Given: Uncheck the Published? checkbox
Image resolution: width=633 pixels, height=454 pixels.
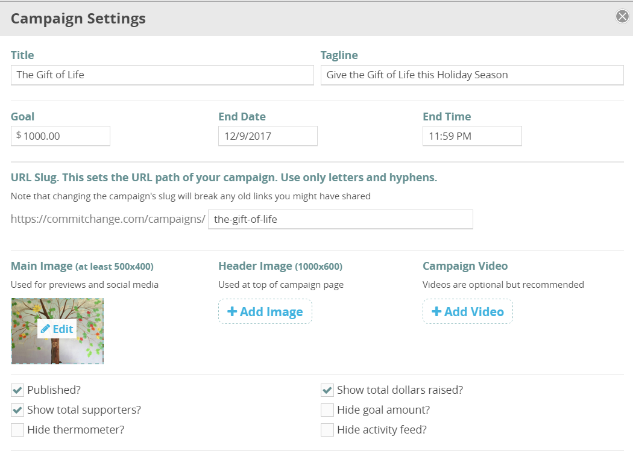Looking at the screenshot, I should click(x=17, y=390).
